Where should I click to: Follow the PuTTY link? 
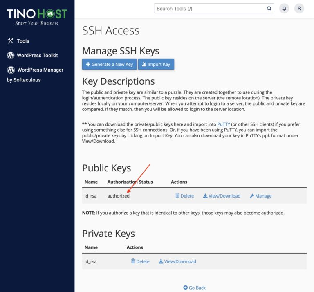coord(224,124)
